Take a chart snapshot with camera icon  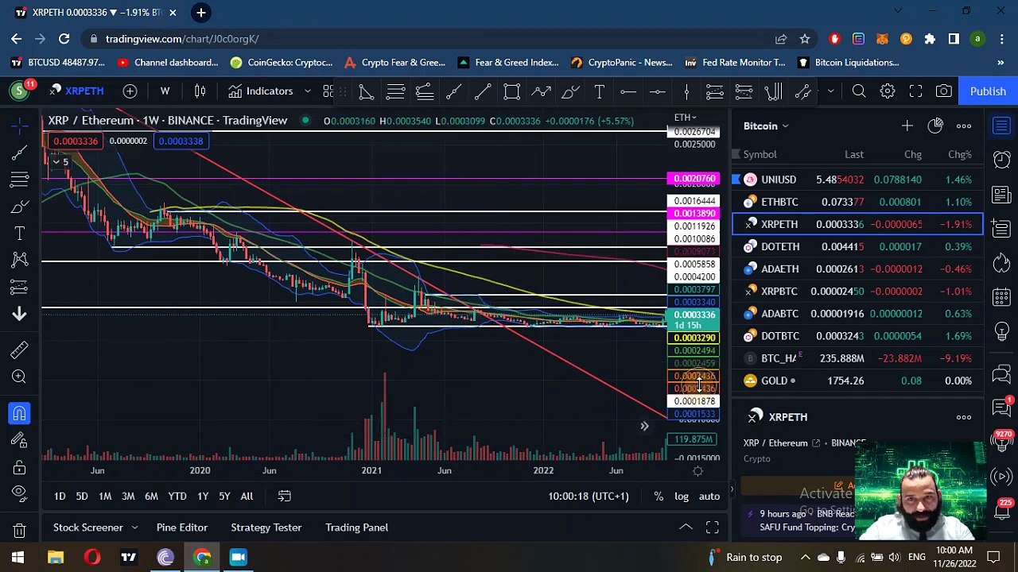(x=944, y=91)
